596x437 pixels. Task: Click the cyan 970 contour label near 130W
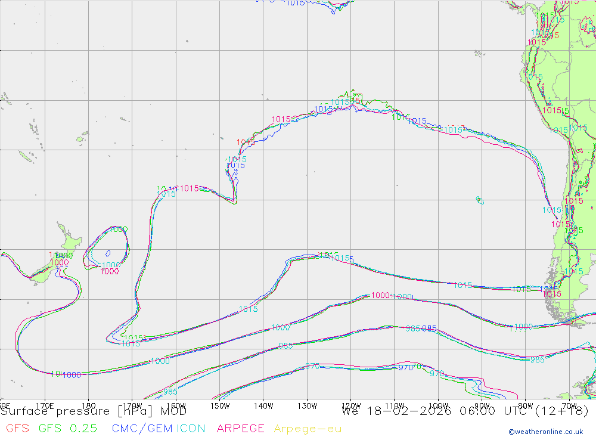312,366
